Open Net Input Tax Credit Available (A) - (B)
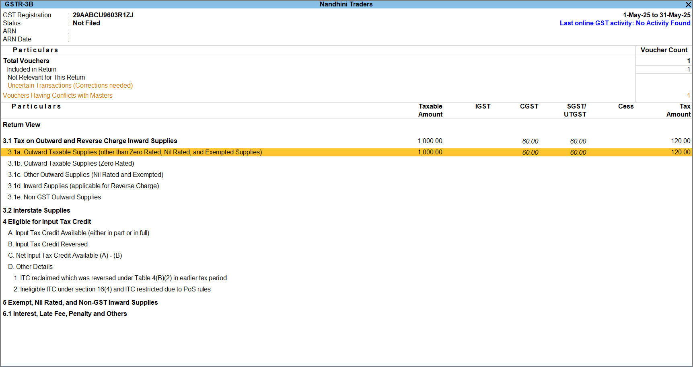693x367 pixels. click(65, 255)
